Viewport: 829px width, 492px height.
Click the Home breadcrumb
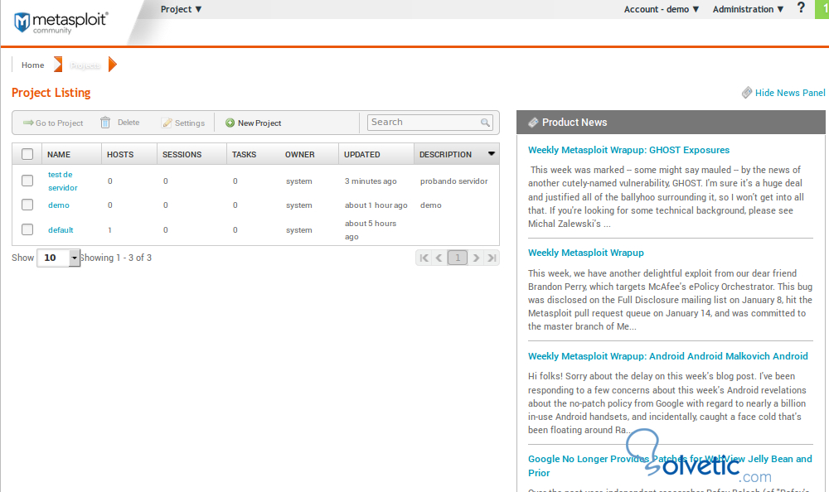pos(33,65)
